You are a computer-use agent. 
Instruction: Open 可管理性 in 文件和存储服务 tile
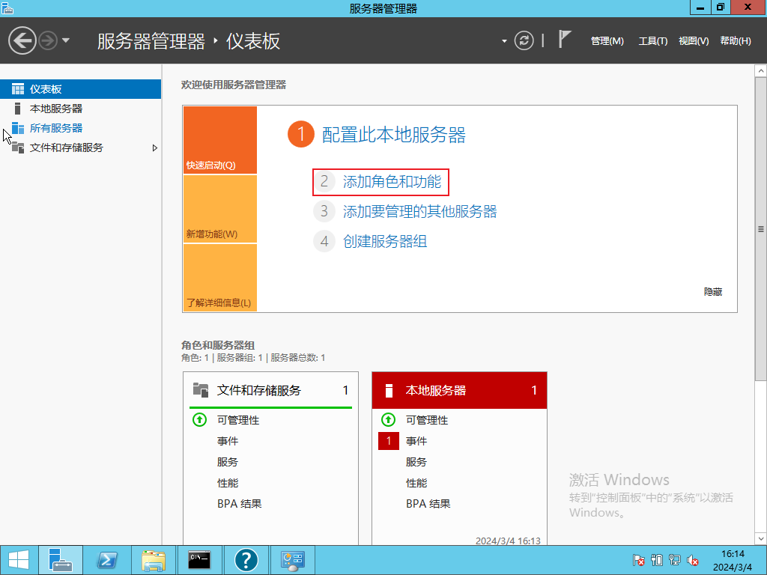pyautogui.click(x=238, y=420)
